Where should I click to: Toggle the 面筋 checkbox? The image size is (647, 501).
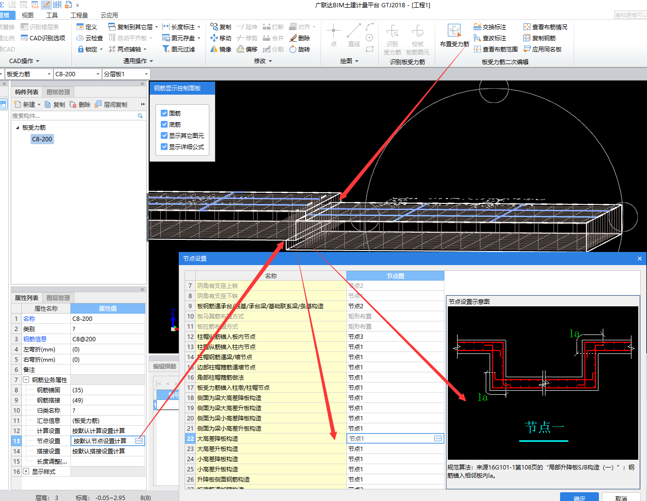coord(164,113)
